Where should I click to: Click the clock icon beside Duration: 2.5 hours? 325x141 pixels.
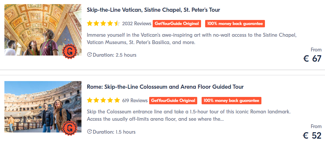click(x=89, y=55)
